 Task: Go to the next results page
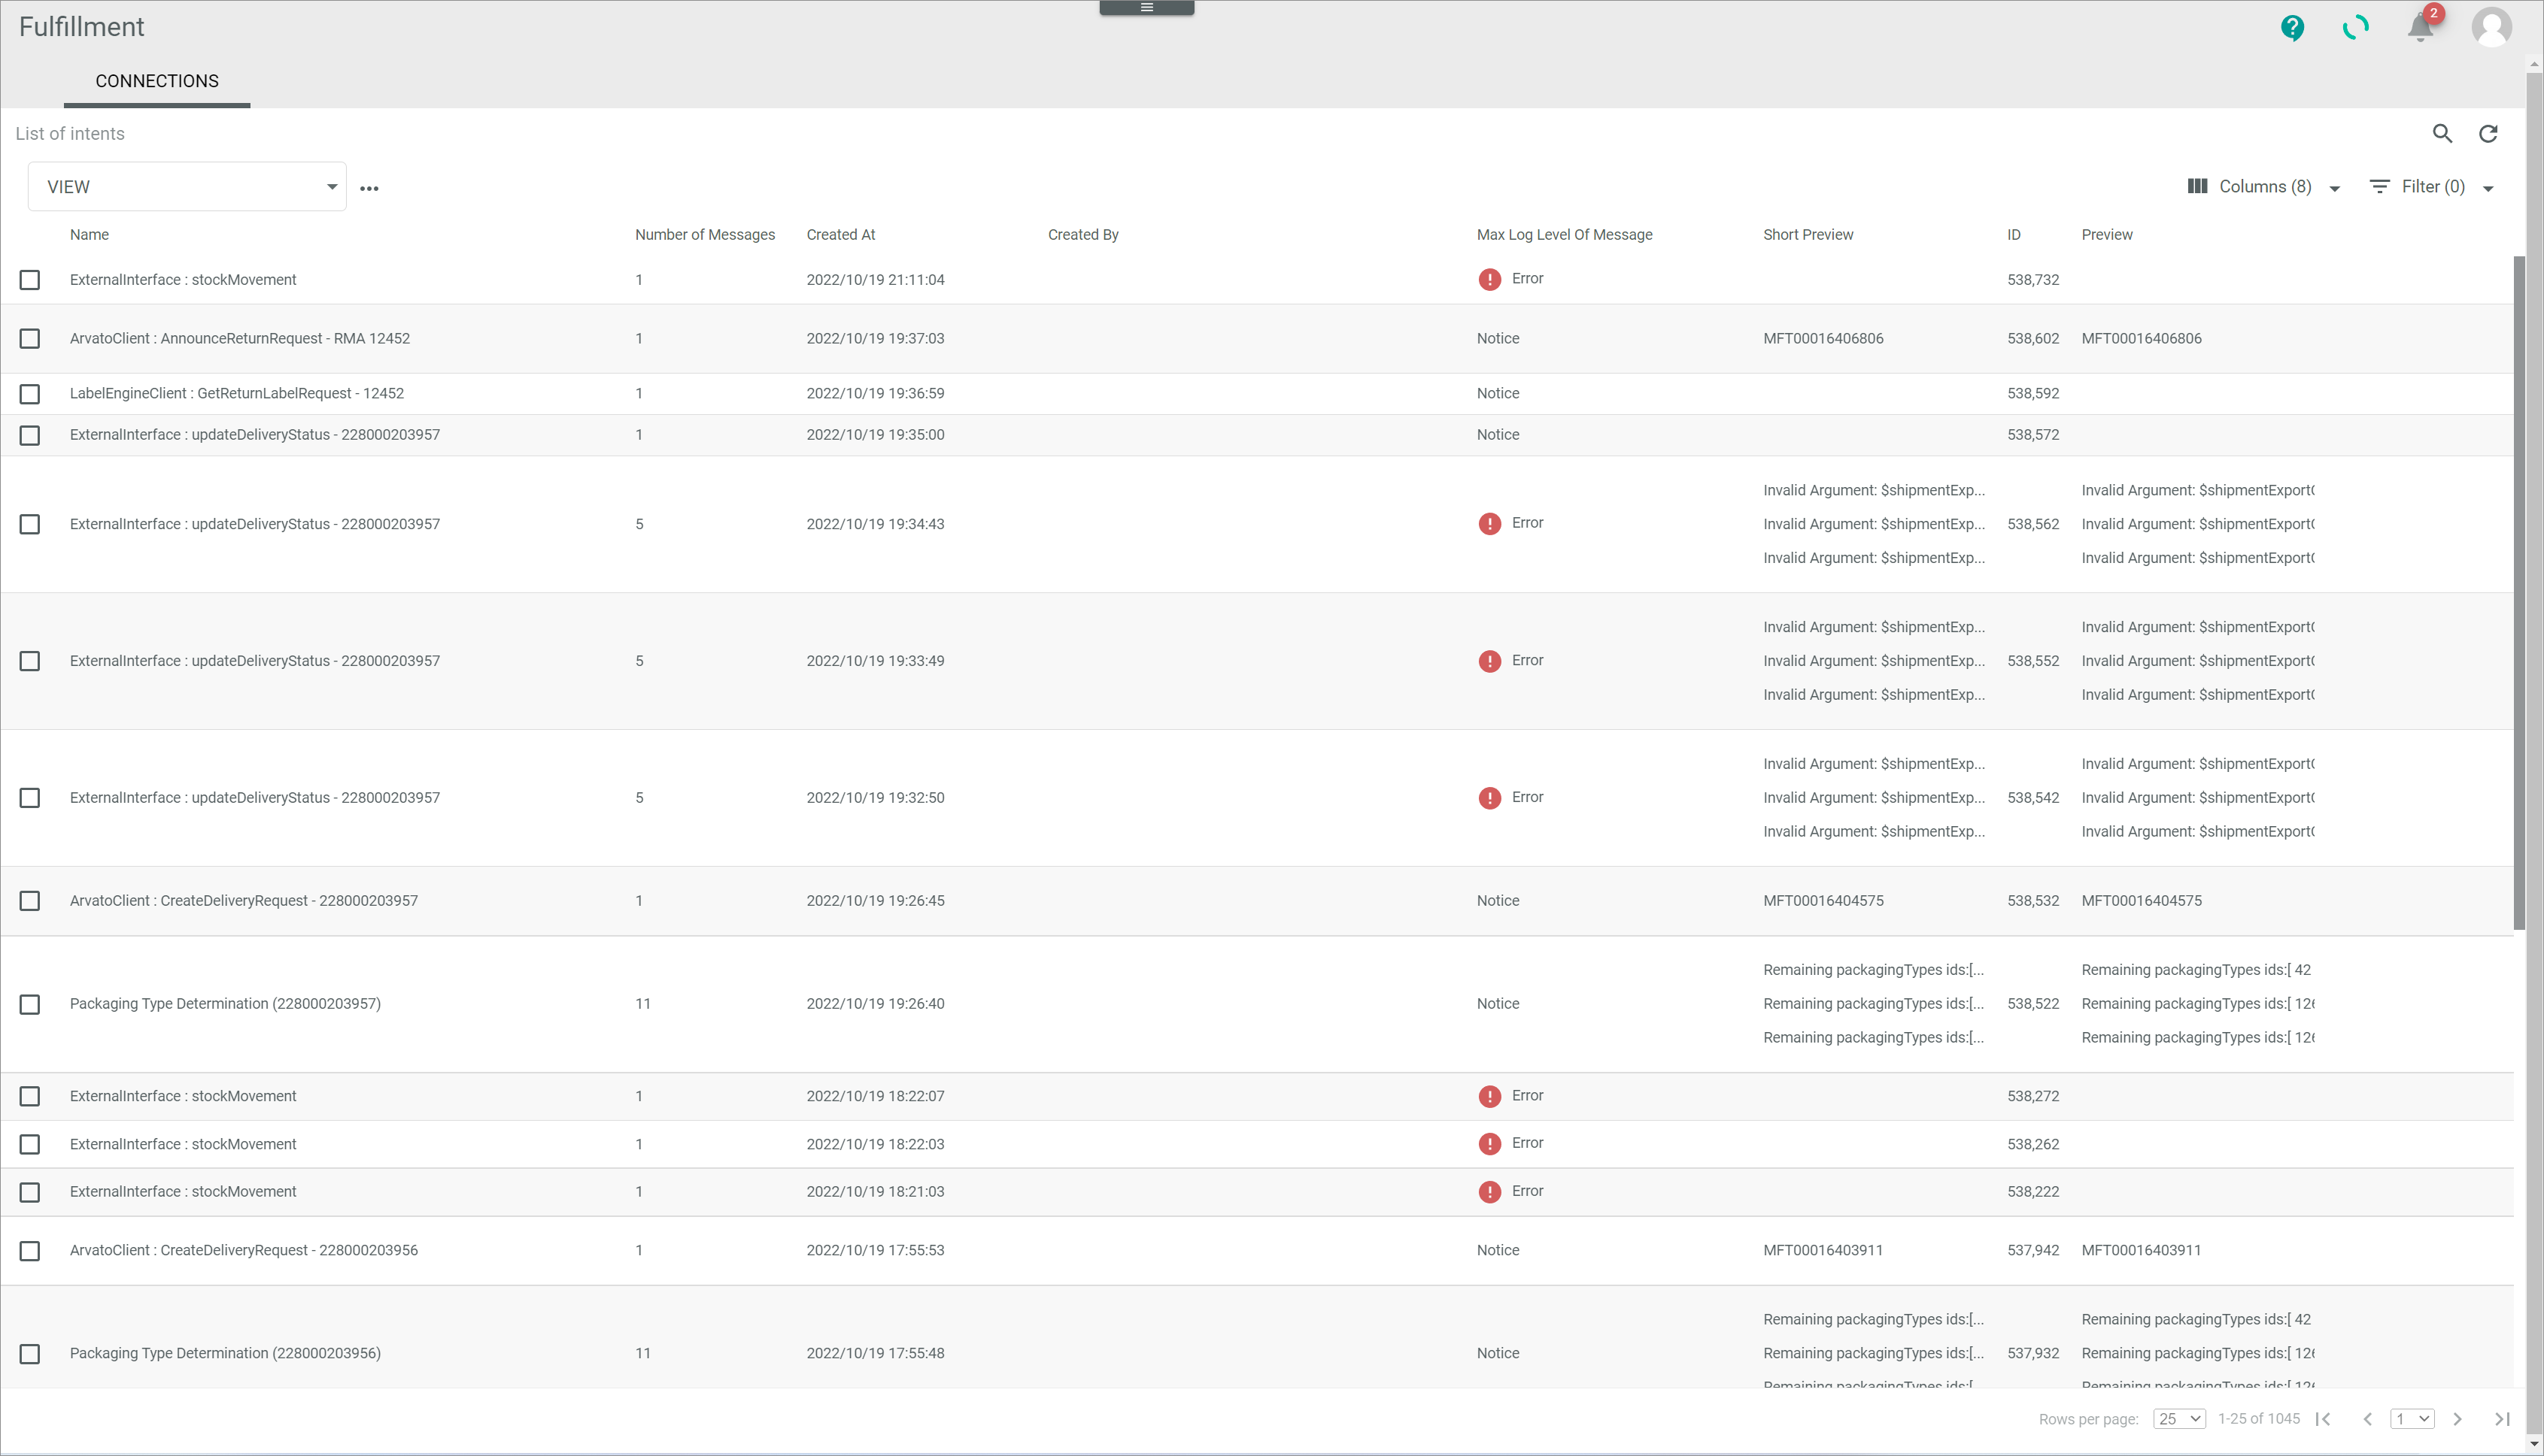click(2457, 1419)
